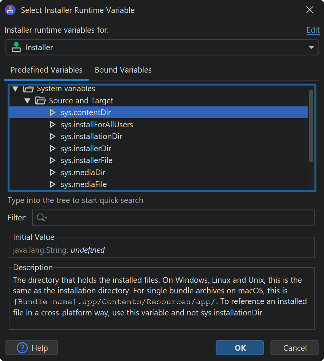324x361 pixels.
Task: Click the Installer icon in the combo box
Action: 16,47
